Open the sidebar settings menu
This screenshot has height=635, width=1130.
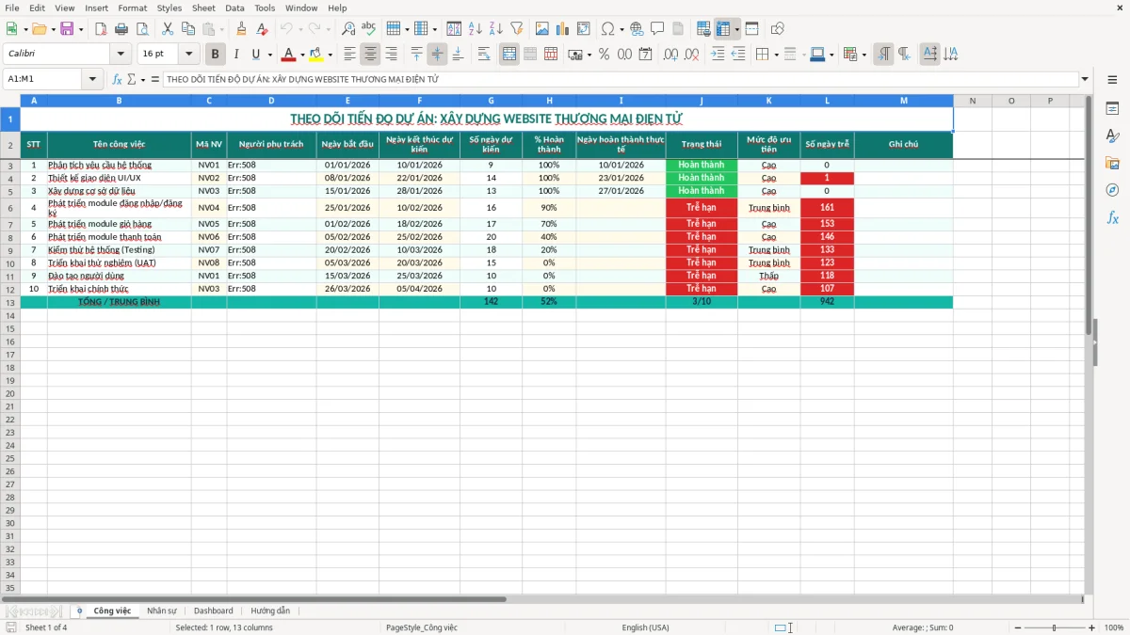[1112, 80]
